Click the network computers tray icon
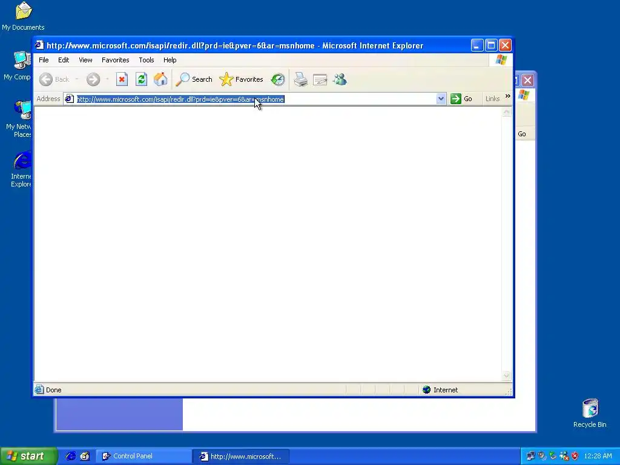This screenshot has width=620, height=465. click(x=530, y=456)
